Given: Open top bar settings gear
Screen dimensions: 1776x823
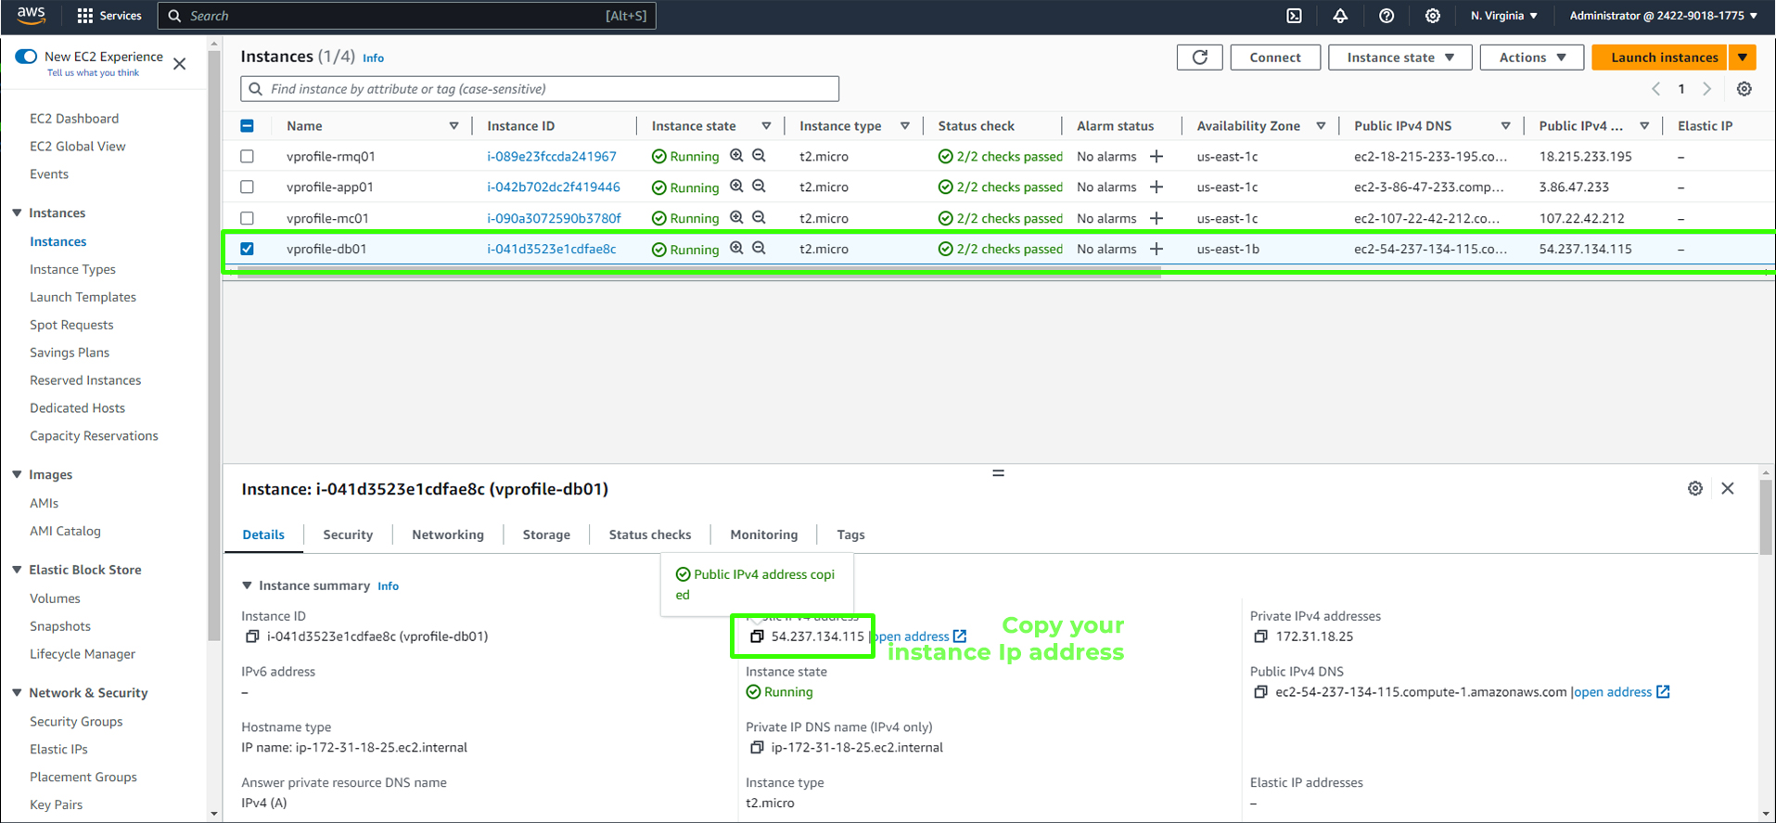Looking at the screenshot, I should coord(1433,16).
